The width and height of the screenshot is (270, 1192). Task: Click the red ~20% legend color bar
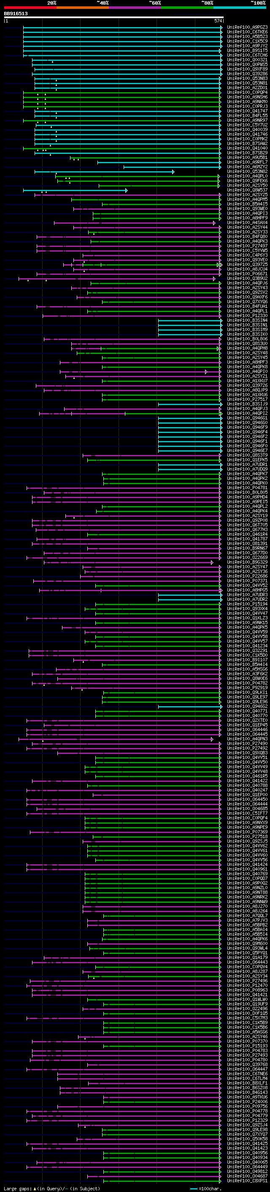click(x=30, y=8)
